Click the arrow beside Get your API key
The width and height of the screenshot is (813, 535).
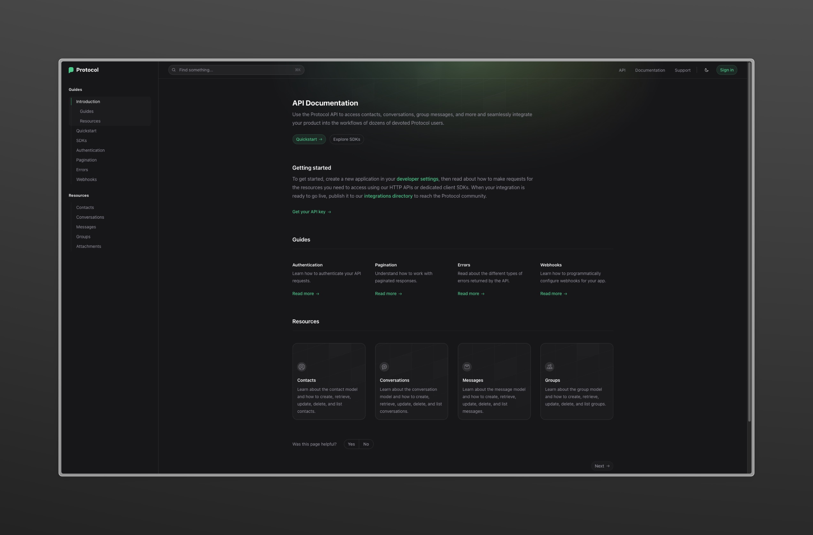pos(329,212)
